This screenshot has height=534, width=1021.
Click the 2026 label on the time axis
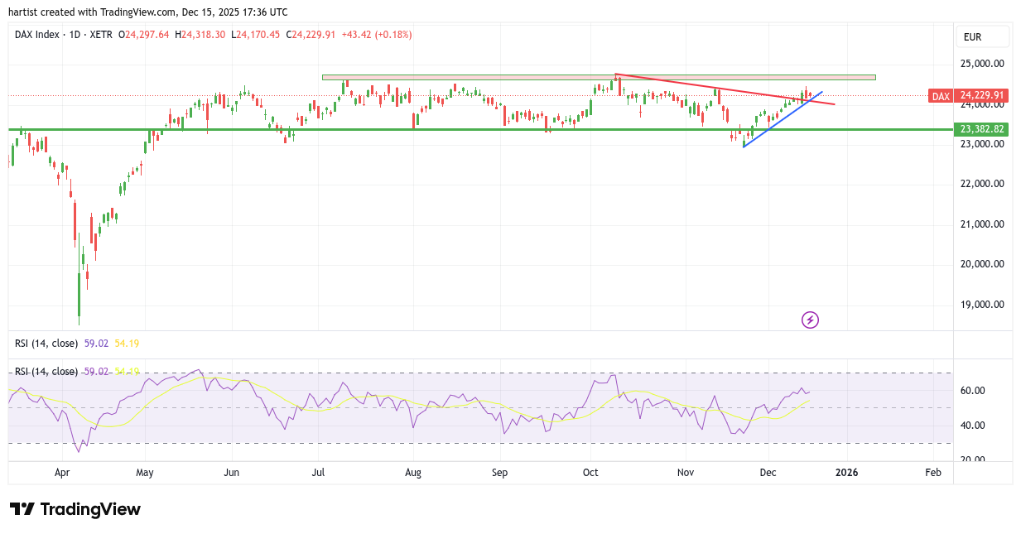point(846,473)
